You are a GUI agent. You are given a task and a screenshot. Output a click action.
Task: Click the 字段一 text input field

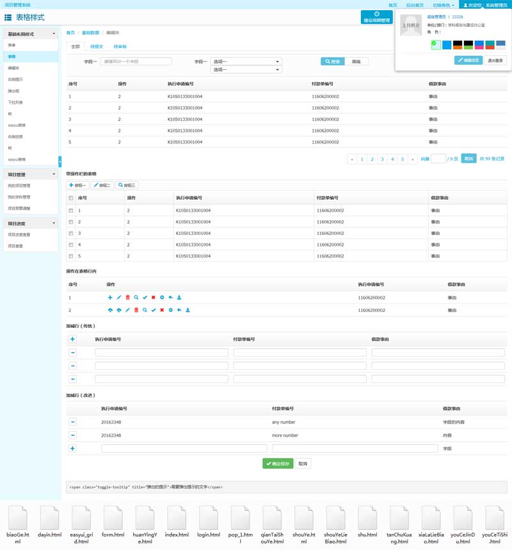click(136, 61)
